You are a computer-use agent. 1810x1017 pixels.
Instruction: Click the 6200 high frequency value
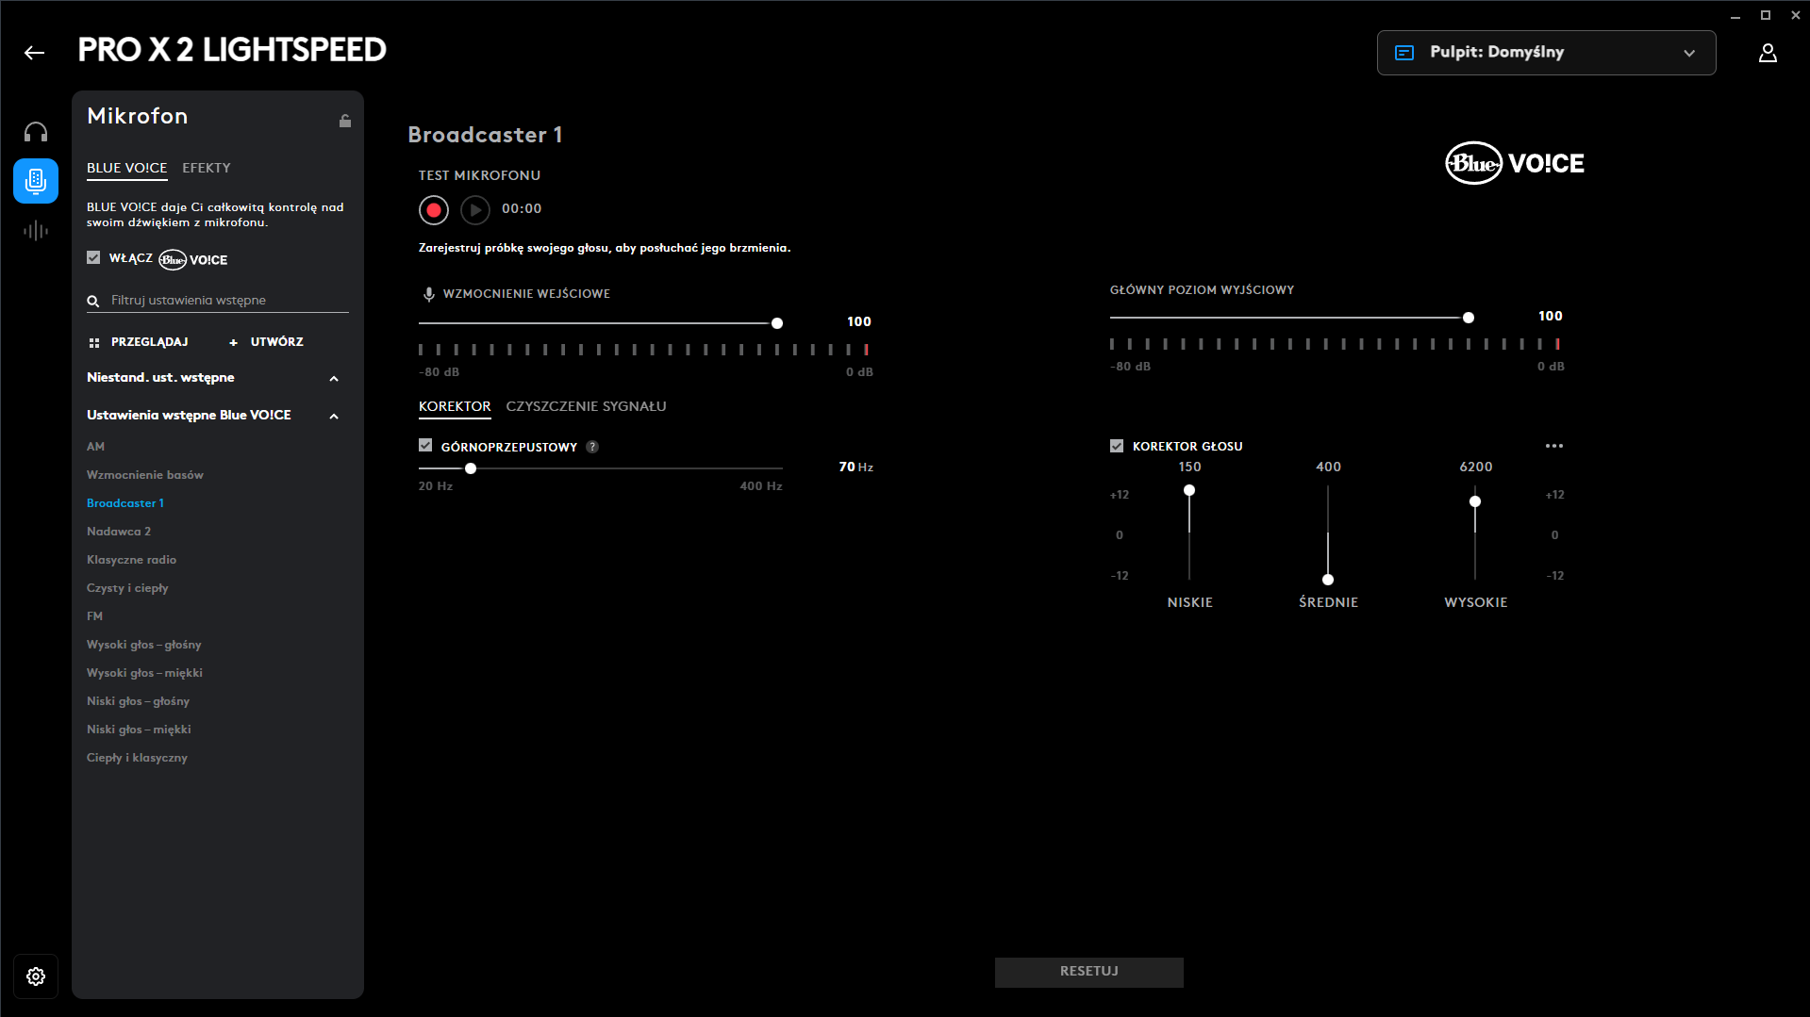(x=1476, y=467)
